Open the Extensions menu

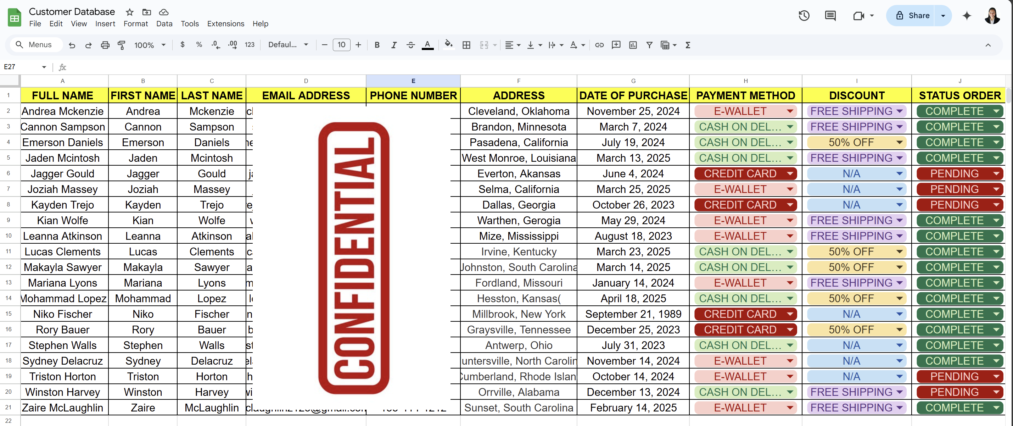pos(225,24)
